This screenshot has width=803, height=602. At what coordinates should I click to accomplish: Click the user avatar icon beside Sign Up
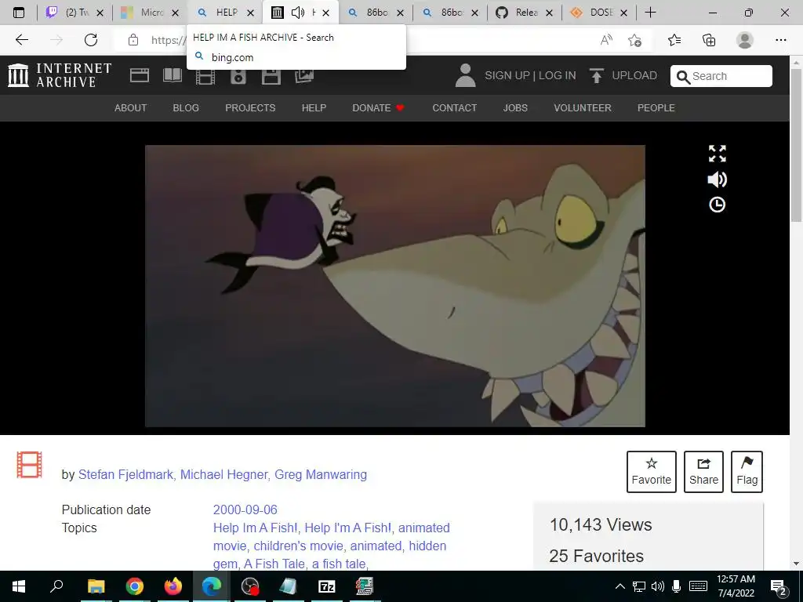[466, 75]
